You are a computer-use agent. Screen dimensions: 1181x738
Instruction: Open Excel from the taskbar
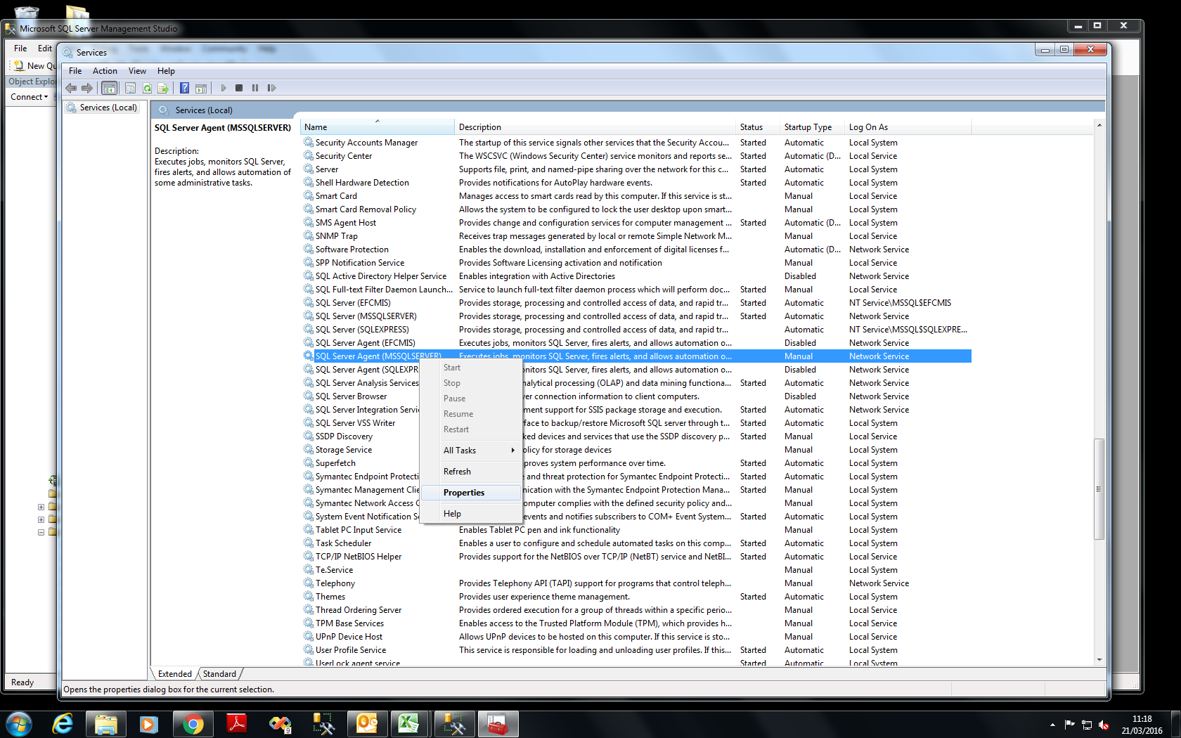pyautogui.click(x=410, y=724)
